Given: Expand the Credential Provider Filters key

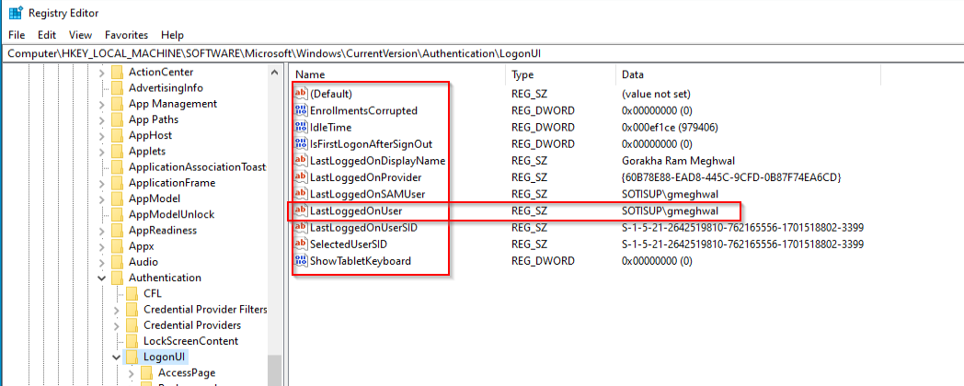Looking at the screenshot, I should (117, 309).
